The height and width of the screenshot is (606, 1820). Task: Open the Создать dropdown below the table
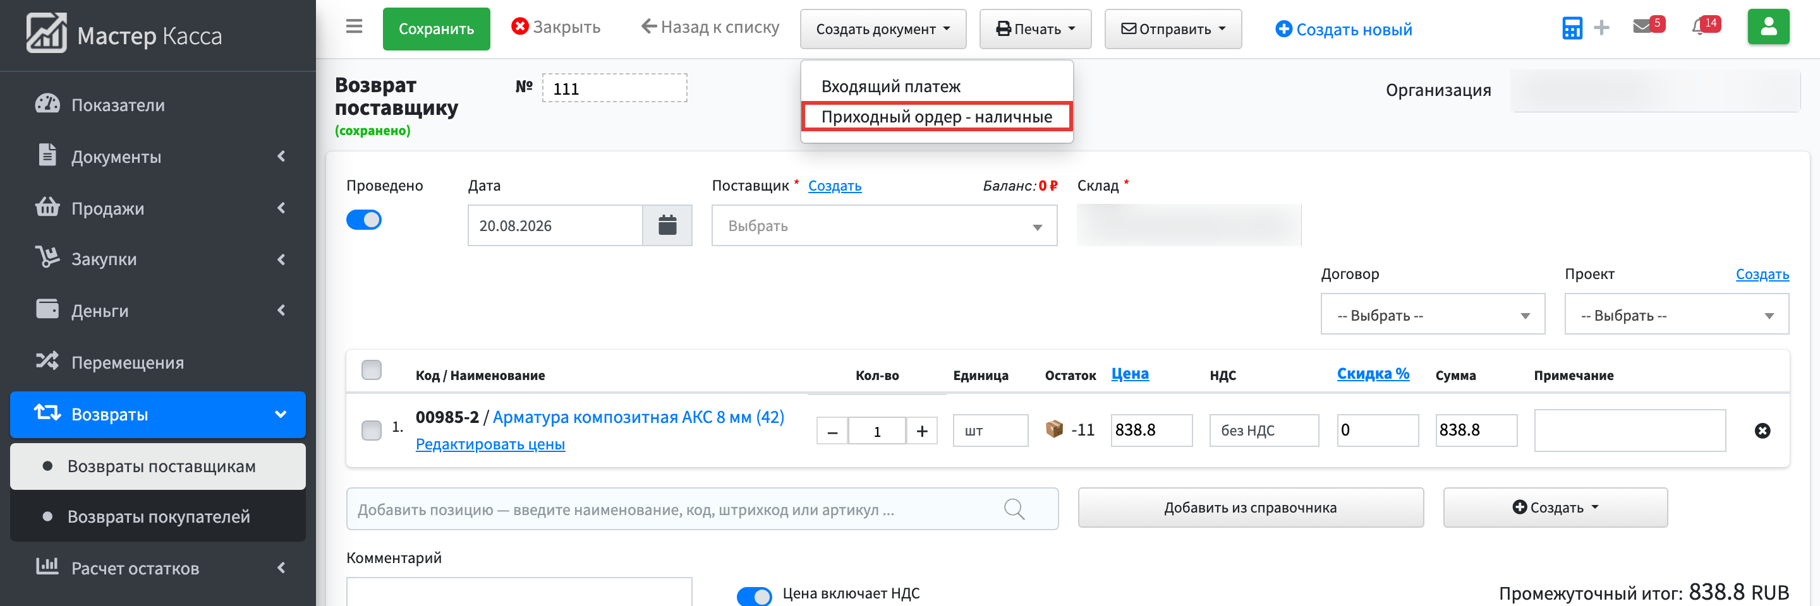(x=1555, y=508)
